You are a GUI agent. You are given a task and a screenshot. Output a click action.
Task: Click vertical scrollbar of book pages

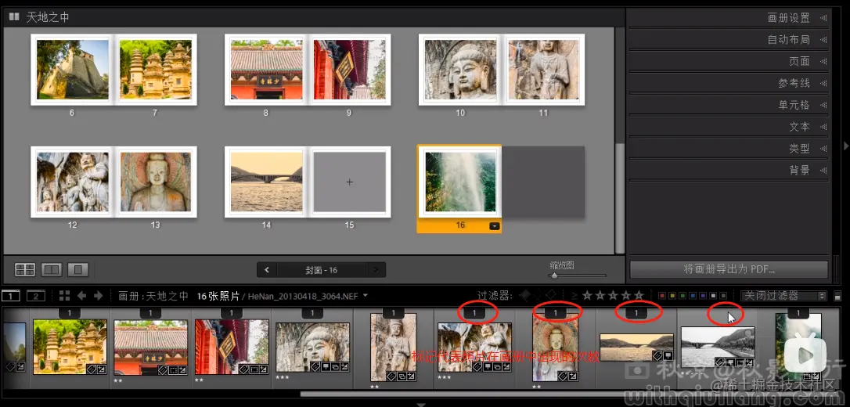point(620,198)
